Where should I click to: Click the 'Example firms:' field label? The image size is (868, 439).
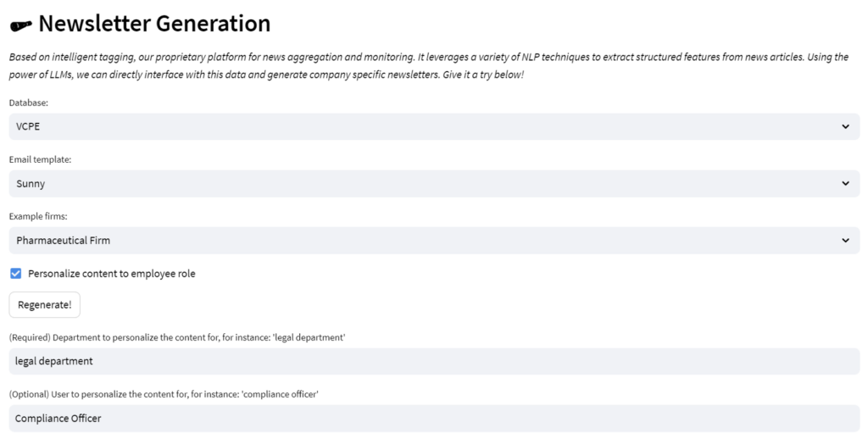[37, 216]
